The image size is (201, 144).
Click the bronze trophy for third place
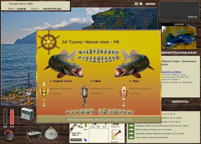coord(124,95)
